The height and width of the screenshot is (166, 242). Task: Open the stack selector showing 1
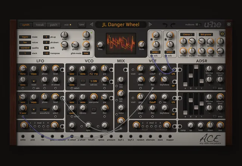25,53
